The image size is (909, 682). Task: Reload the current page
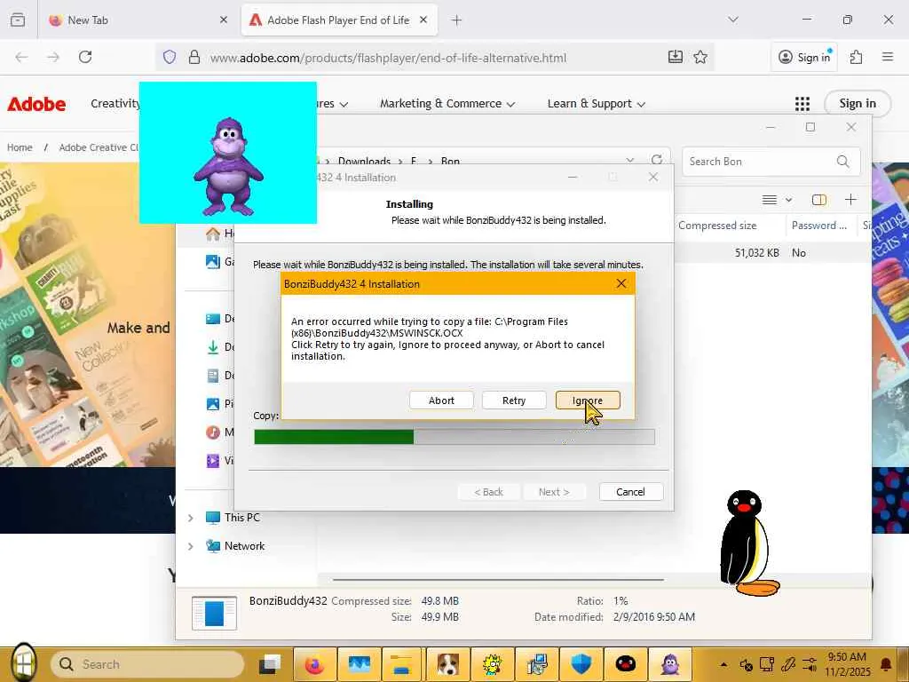85,57
